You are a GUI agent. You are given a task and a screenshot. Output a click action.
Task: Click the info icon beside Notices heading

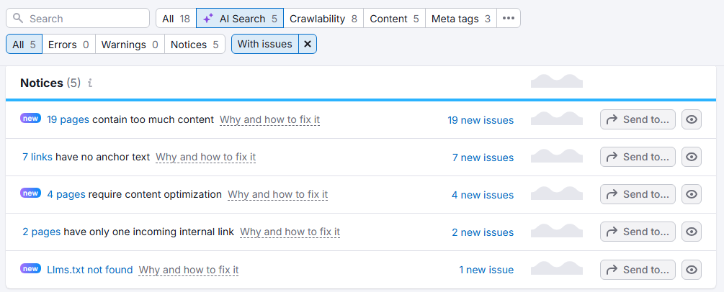pos(90,83)
